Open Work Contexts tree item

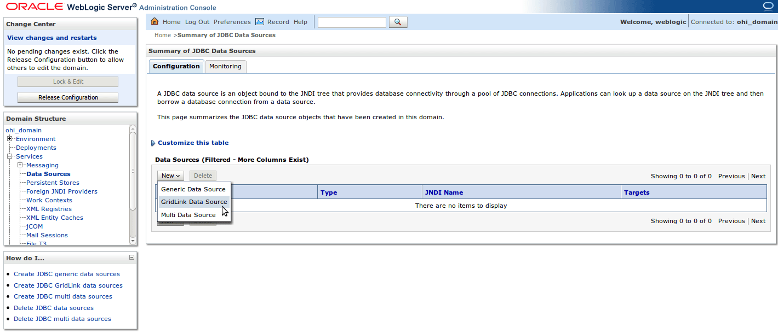click(49, 200)
